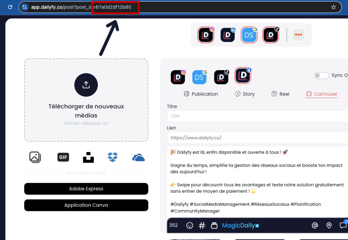Reload the page in browser
This screenshot has height=240, width=348.
tap(10, 7)
